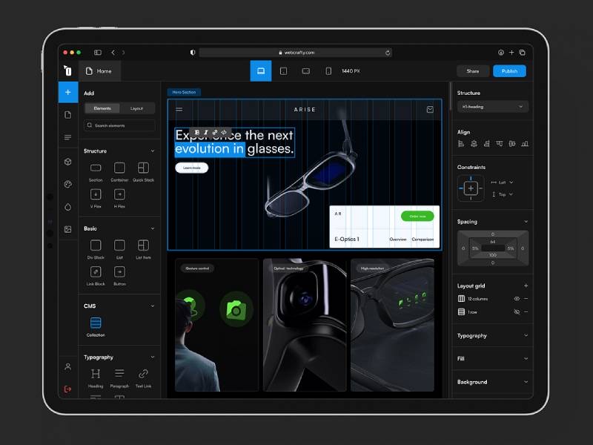Click the Publish button
Viewport: 593px width, 445px height.
[509, 71]
